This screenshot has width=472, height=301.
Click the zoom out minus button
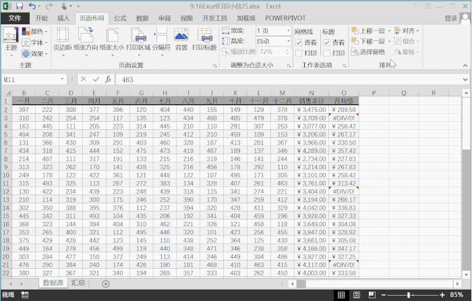(384, 295)
